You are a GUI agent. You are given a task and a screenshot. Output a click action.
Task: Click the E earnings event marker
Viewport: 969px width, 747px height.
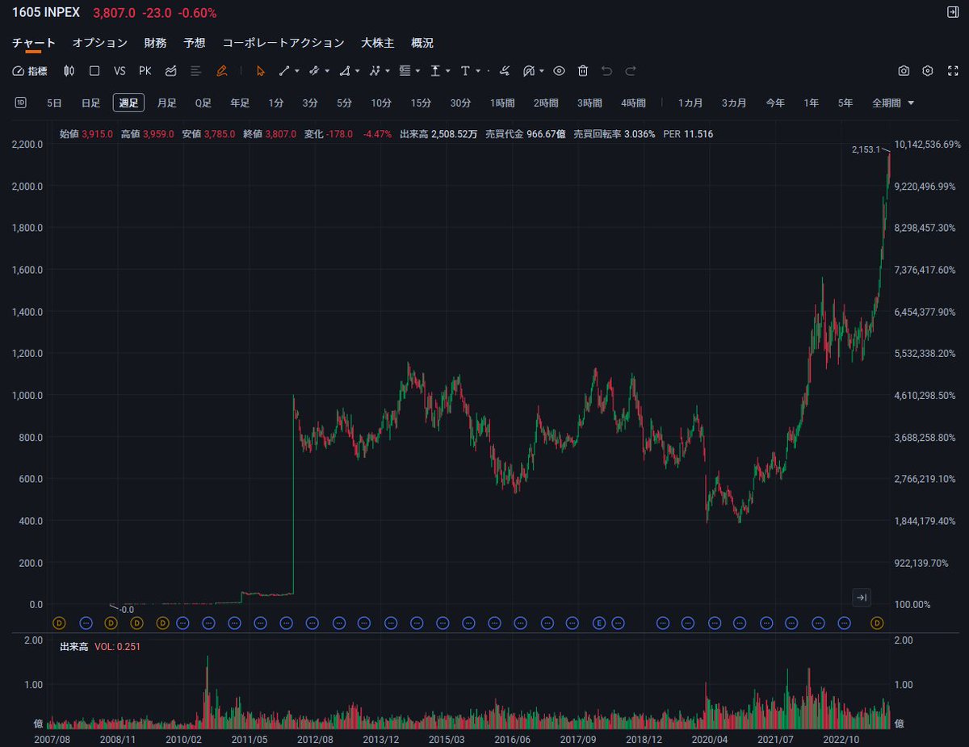(x=599, y=623)
